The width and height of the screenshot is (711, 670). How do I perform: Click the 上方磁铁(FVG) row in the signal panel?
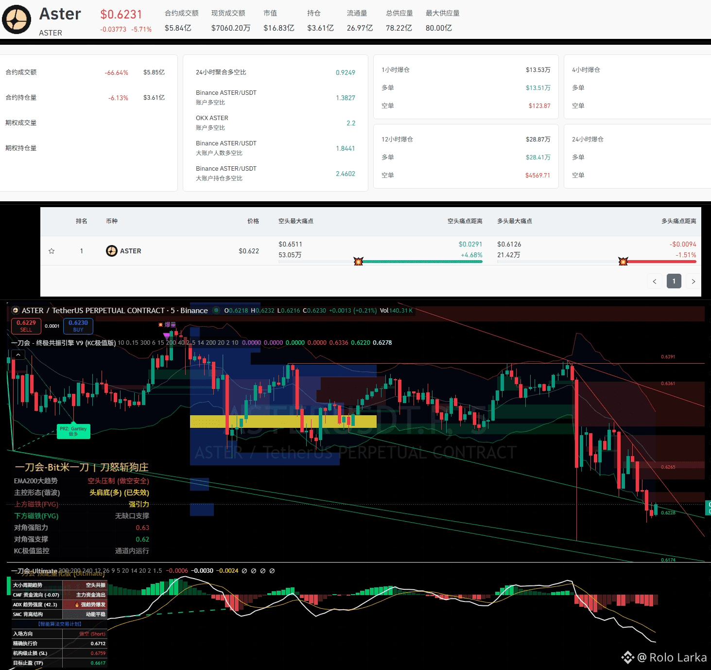click(x=82, y=504)
